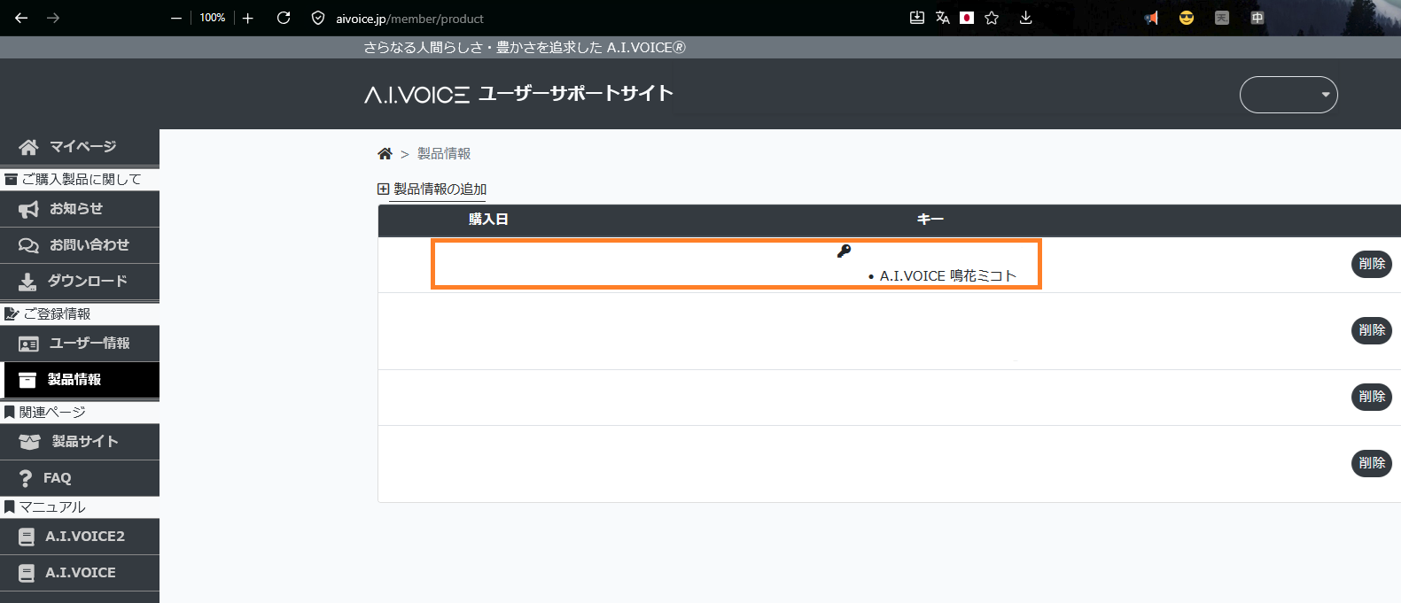Zoom out with the minus button
1401x603 pixels.
click(x=176, y=18)
